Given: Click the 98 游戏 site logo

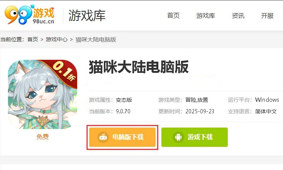Looking at the screenshot, I should [x=29, y=15].
